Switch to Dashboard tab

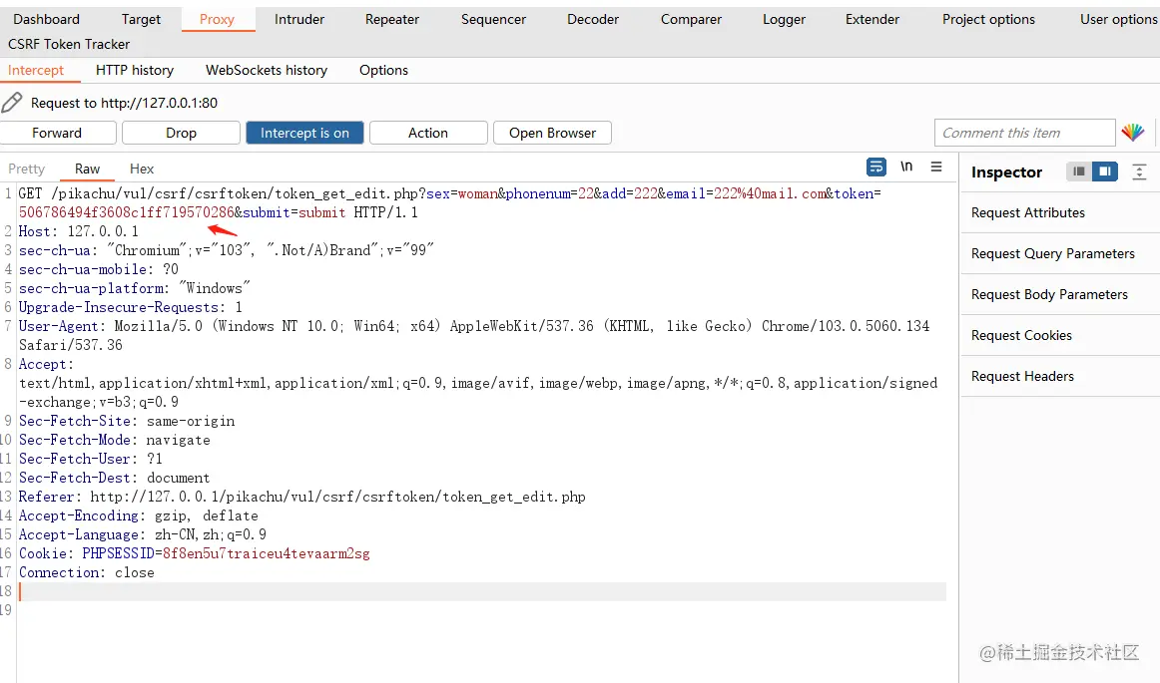(x=47, y=19)
